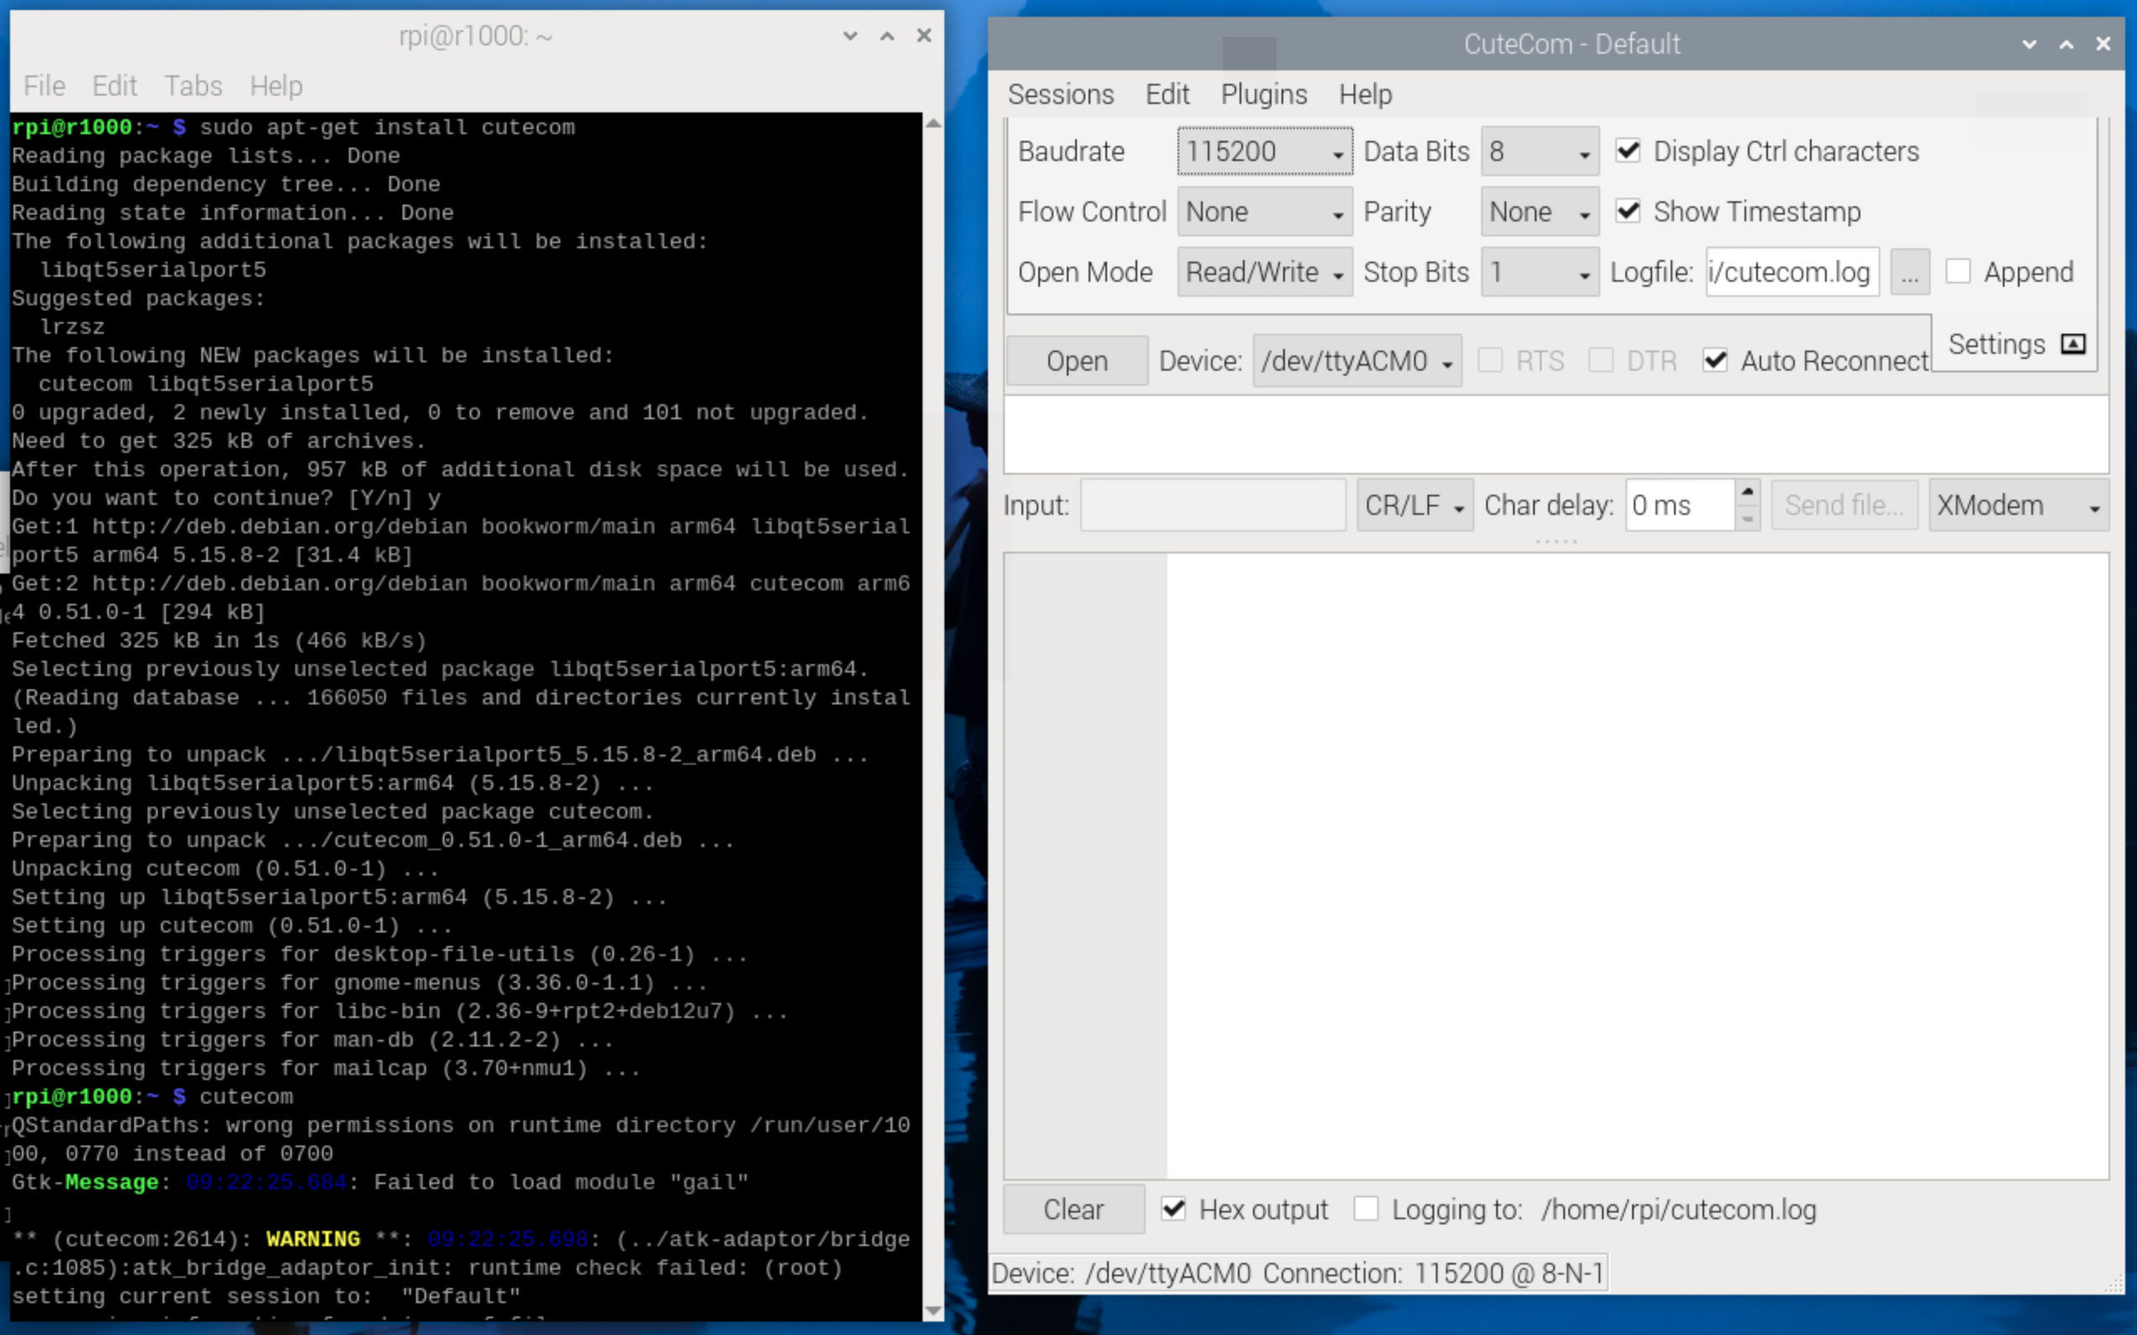Click the Send file... button
This screenshot has height=1335, width=2137.
(1843, 505)
